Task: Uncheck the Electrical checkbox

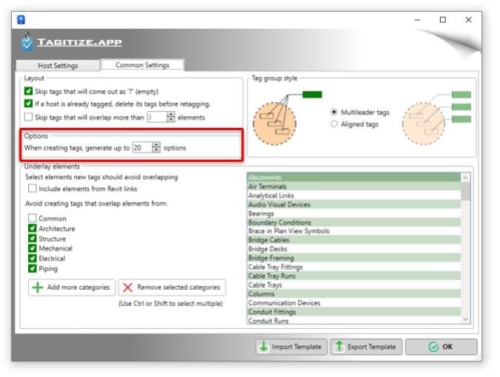Action: click(x=32, y=258)
